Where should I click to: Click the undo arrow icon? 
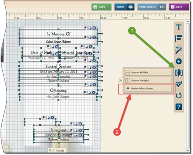click(179, 95)
